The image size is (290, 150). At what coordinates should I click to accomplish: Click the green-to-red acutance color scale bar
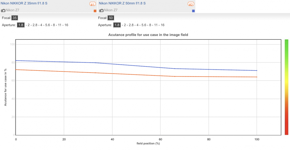point(287,87)
